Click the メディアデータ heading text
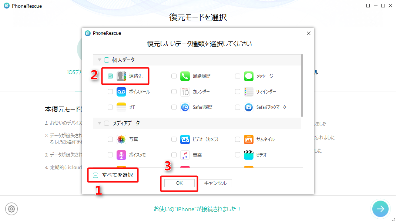Screen dimensions: 396x222 [126, 123]
